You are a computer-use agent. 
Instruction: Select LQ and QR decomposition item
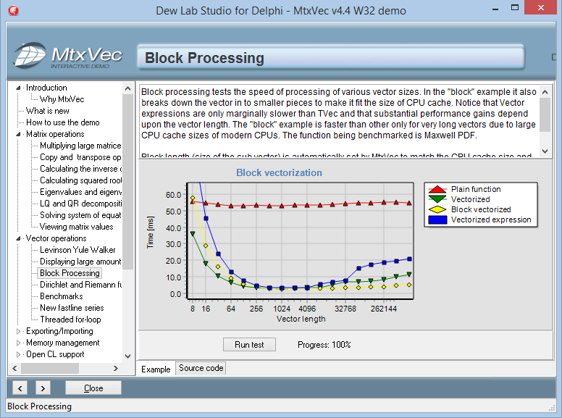tap(80, 204)
